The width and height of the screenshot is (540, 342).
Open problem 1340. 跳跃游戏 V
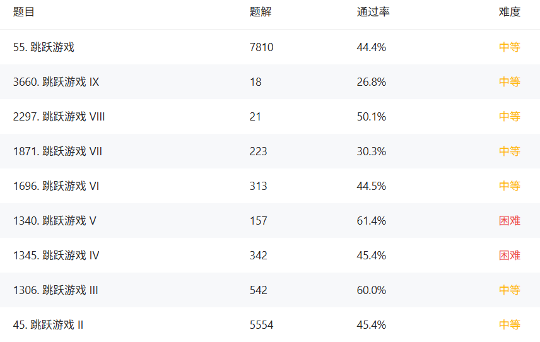[x=55, y=221]
